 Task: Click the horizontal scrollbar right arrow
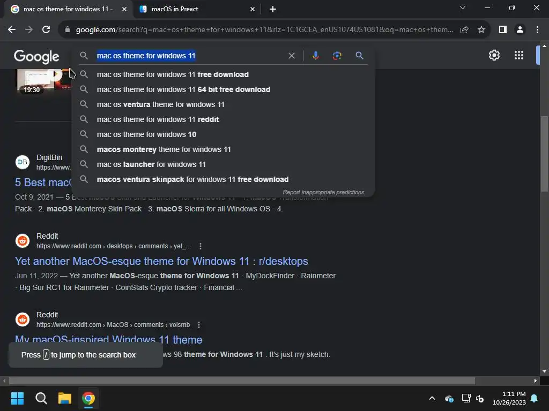536,380
